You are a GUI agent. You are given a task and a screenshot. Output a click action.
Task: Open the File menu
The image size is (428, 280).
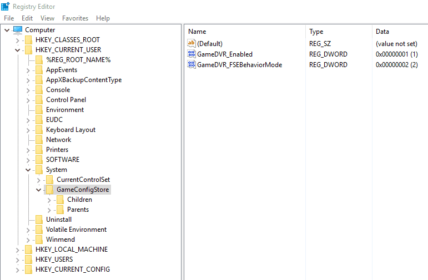9,18
